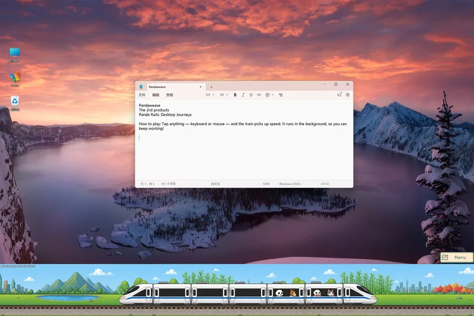The image size is (474, 316).
Task: Click the line "The 2rd products"
Action: point(154,110)
